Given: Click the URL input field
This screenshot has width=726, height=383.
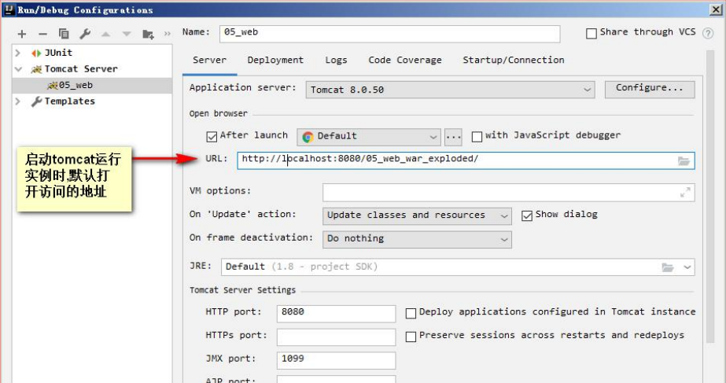Looking at the screenshot, I should tap(466, 160).
